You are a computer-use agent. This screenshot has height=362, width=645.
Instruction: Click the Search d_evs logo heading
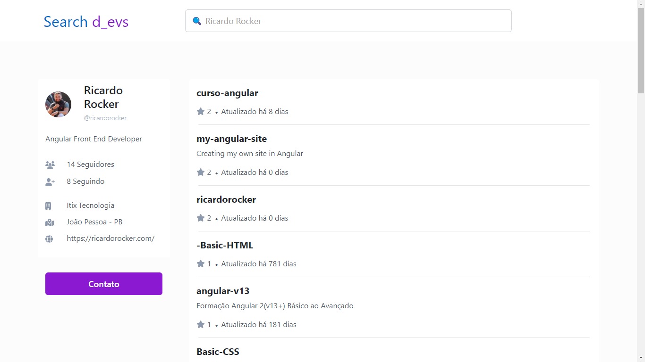(x=86, y=22)
